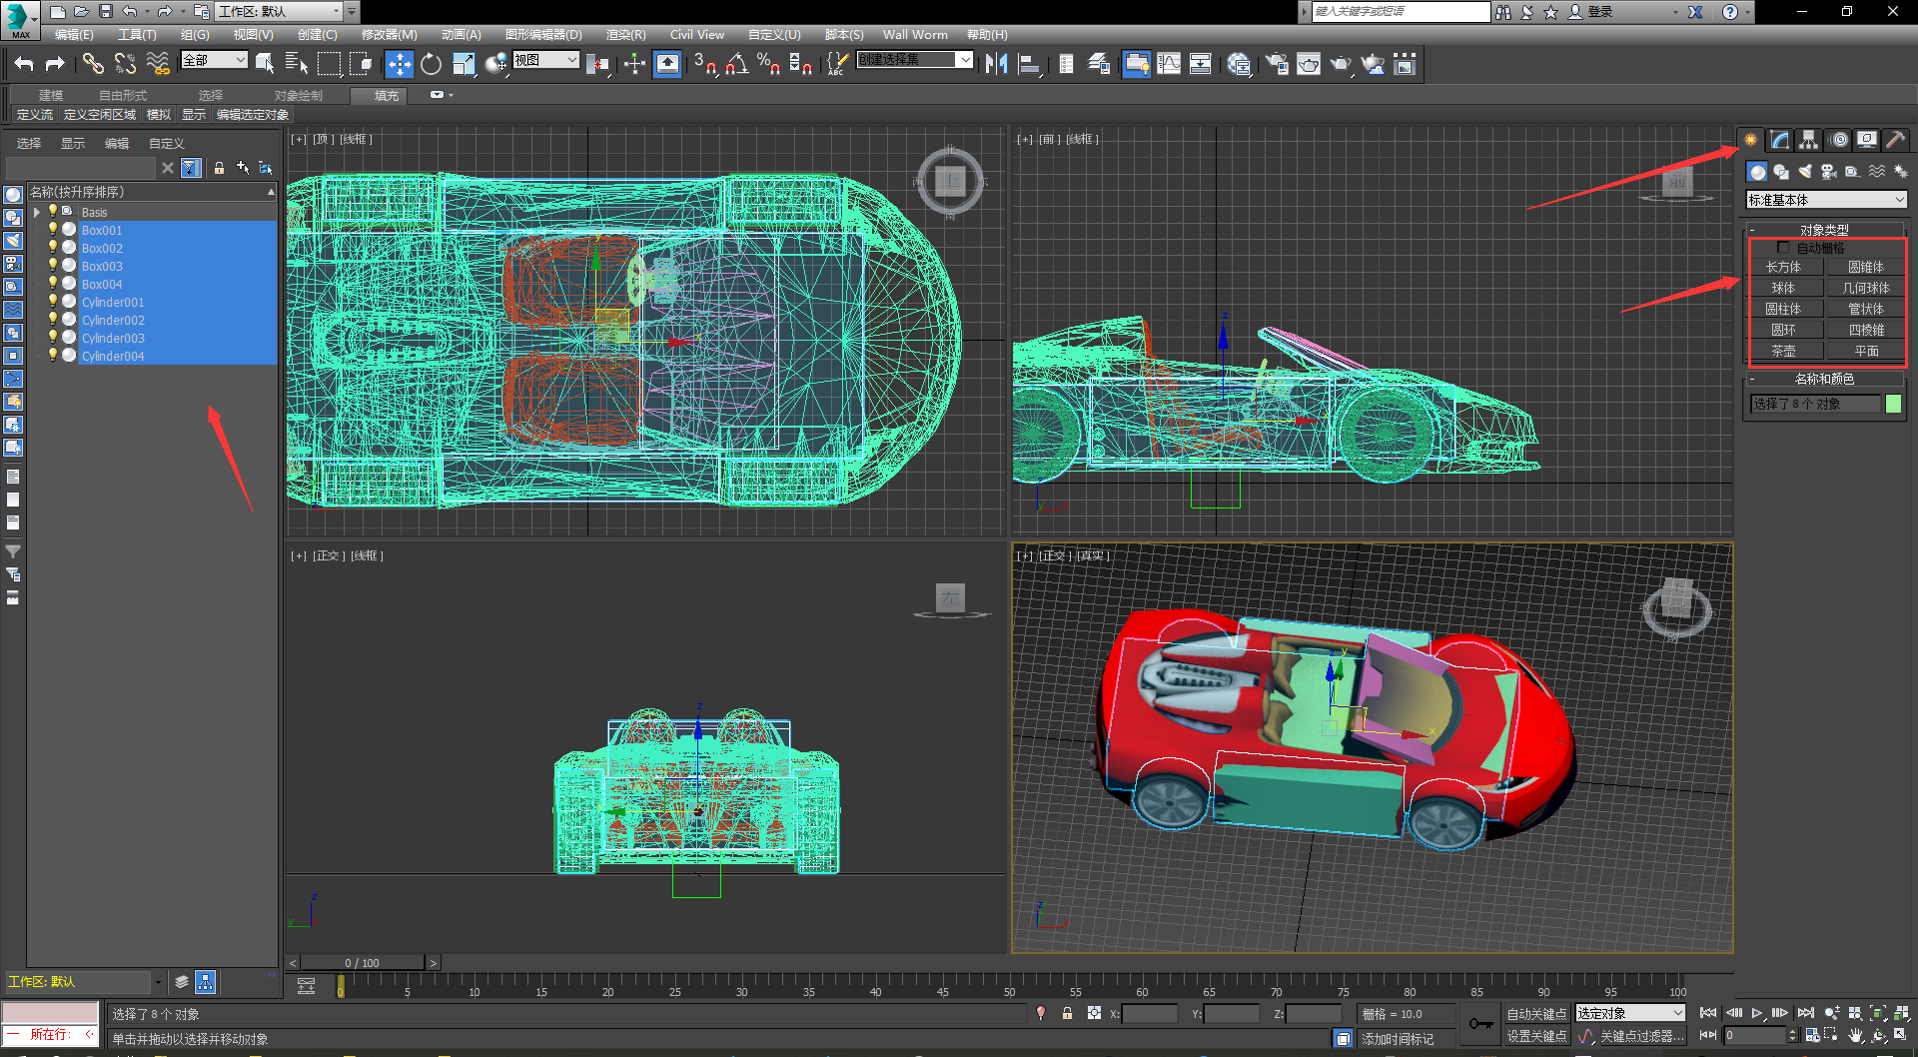Open the 修改器(M) menu
This screenshot has width=1918, height=1057.
pyautogui.click(x=389, y=34)
